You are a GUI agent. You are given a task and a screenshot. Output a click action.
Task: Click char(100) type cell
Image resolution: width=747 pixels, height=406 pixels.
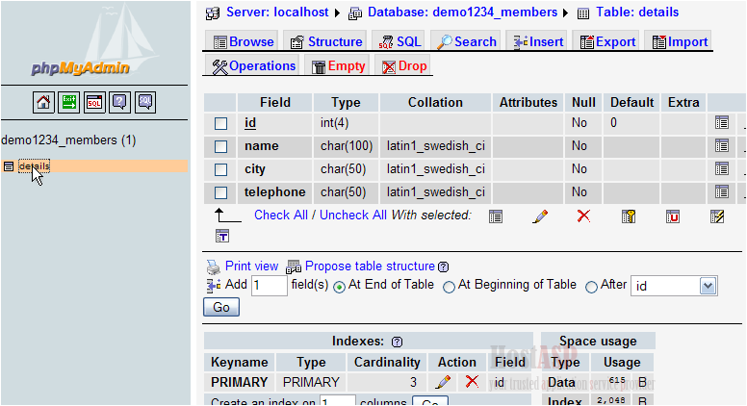point(347,146)
